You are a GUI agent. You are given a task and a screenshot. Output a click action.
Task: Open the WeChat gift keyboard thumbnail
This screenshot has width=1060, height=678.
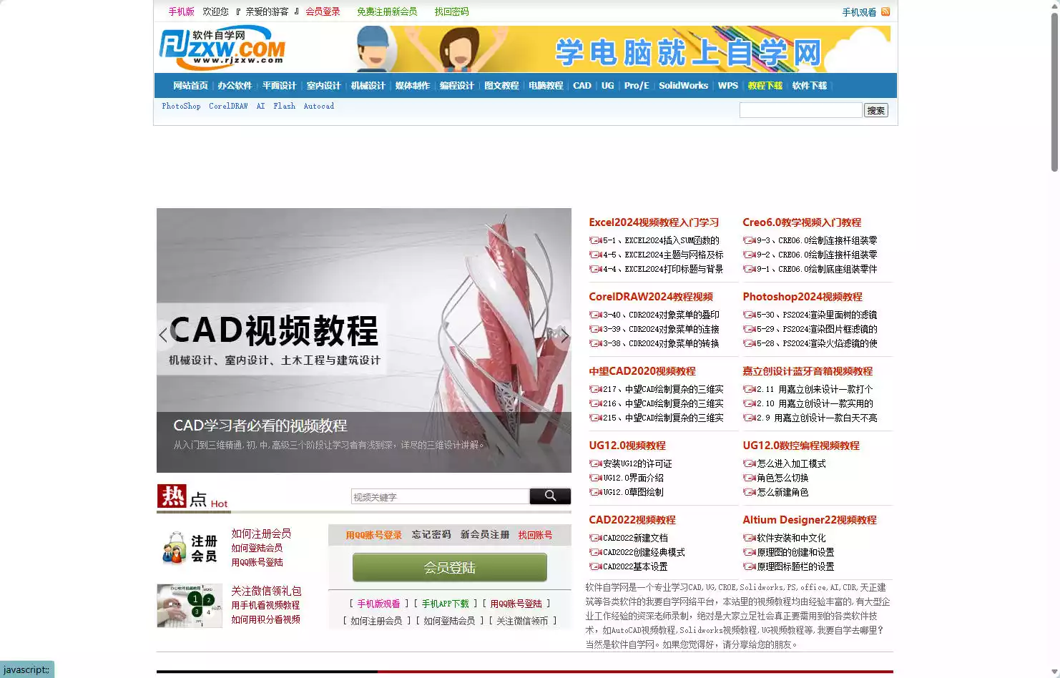pos(190,606)
